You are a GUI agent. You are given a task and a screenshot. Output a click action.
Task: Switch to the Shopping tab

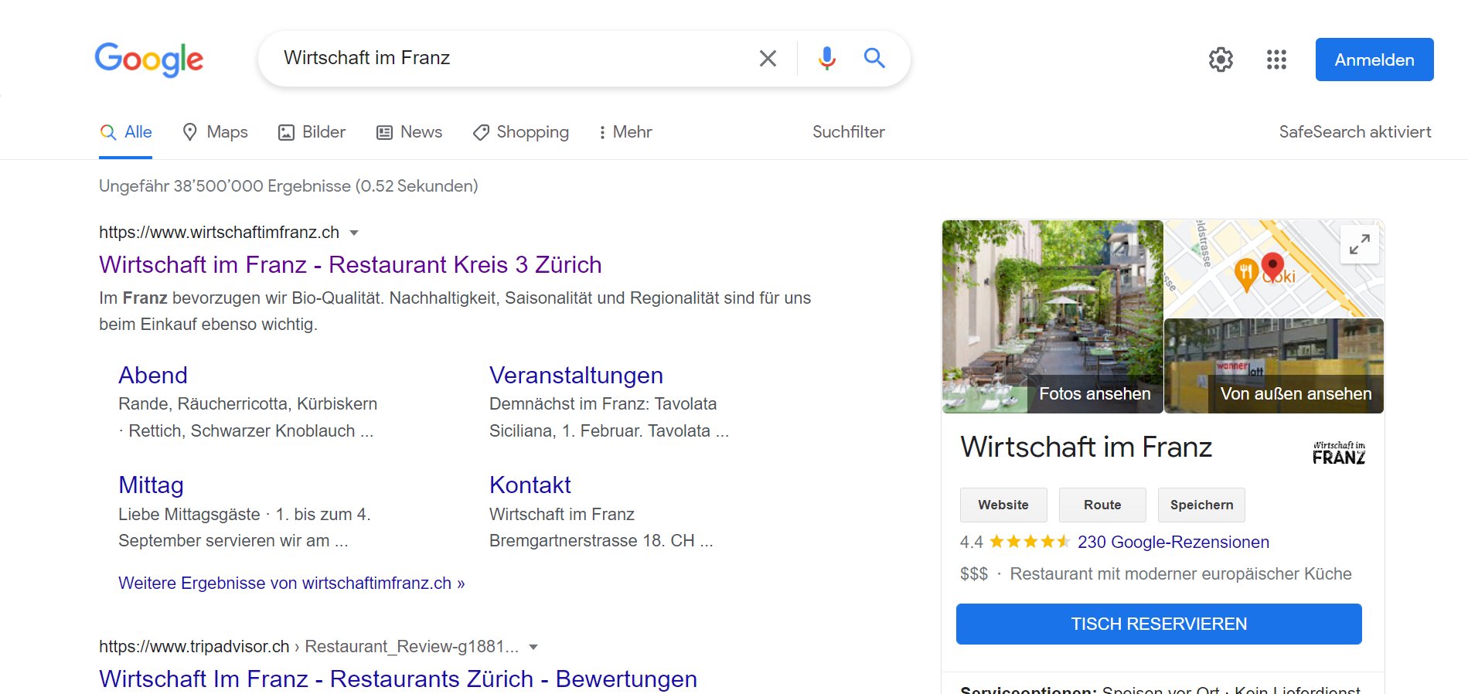point(521,132)
